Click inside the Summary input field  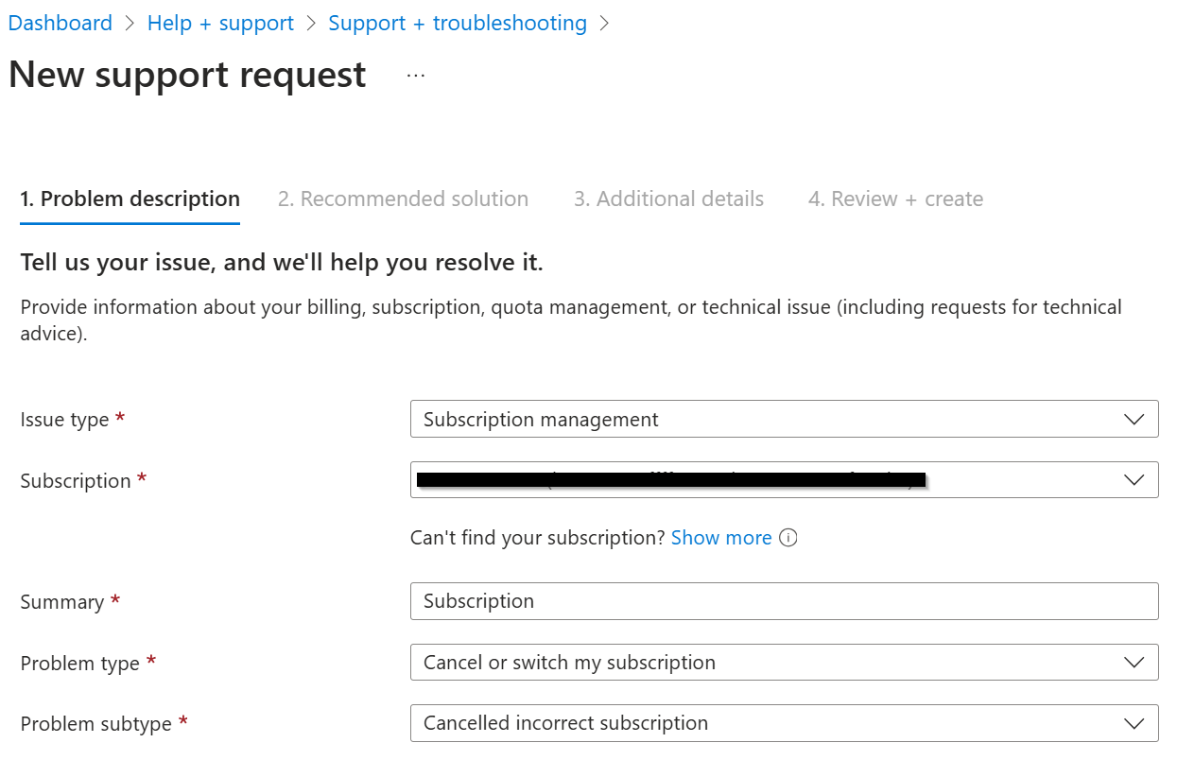tap(785, 601)
